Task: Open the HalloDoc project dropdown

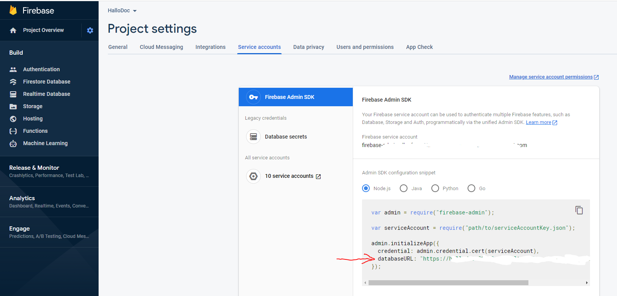Action: click(122, 11)
